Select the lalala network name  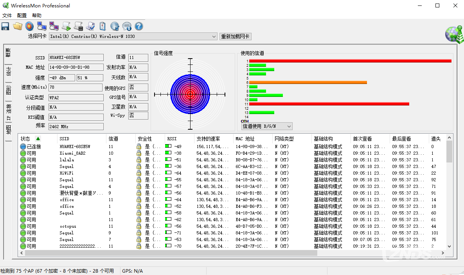tap(67, 160)
